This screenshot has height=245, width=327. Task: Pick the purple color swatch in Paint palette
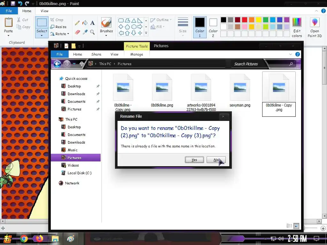click(x=287, y=20)
